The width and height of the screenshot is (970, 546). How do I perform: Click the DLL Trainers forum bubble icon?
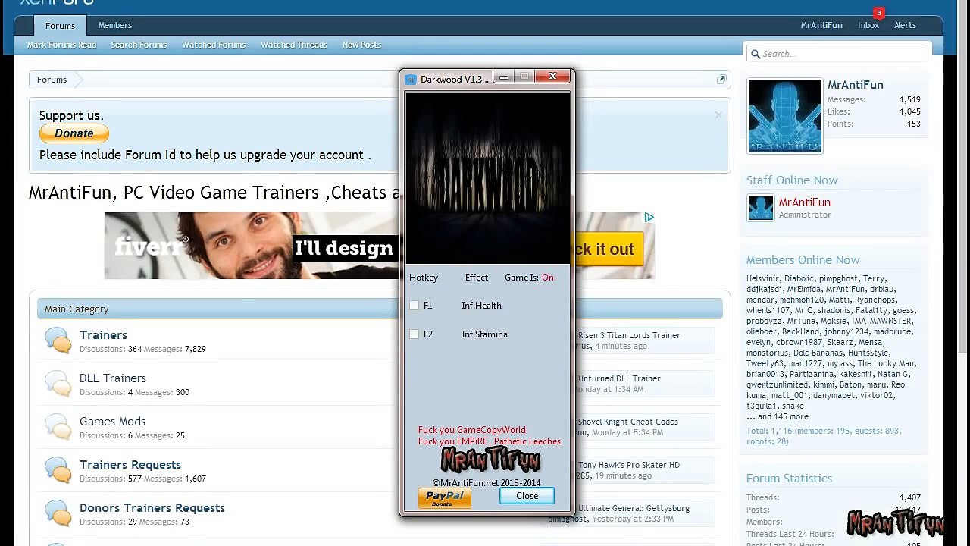point(58,384)
